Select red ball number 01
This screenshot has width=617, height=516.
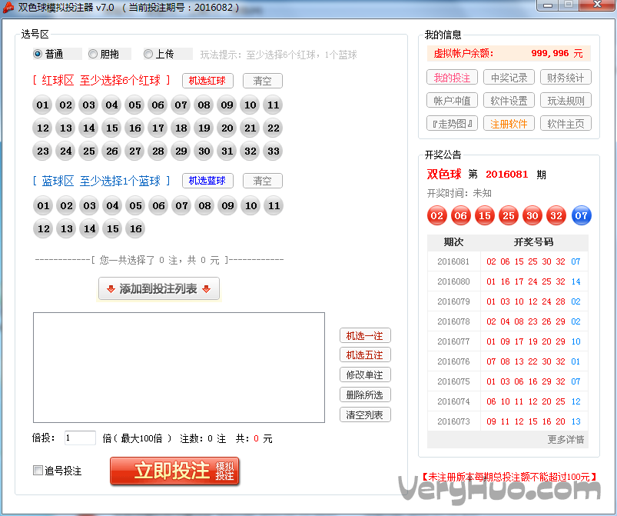point(42,105)
